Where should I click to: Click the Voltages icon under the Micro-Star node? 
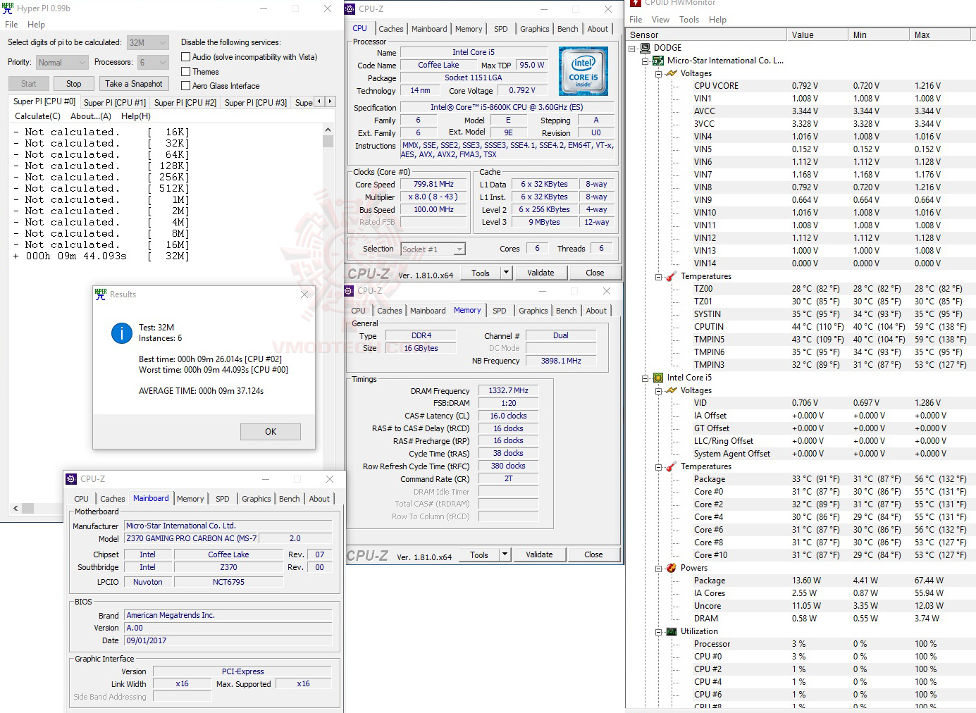[x=672, y=73]
